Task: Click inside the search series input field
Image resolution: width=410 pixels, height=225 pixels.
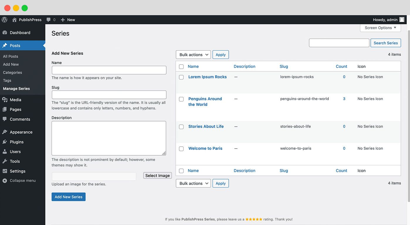Action: coord(339,43)
